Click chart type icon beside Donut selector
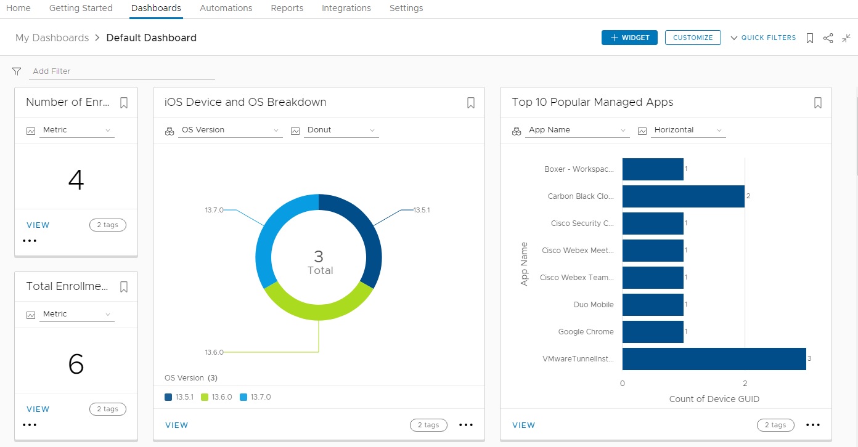This screenshot has width=858, height=447. tap(295, 131)
